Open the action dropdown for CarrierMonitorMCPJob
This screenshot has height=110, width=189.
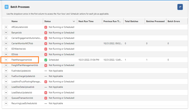6,43
